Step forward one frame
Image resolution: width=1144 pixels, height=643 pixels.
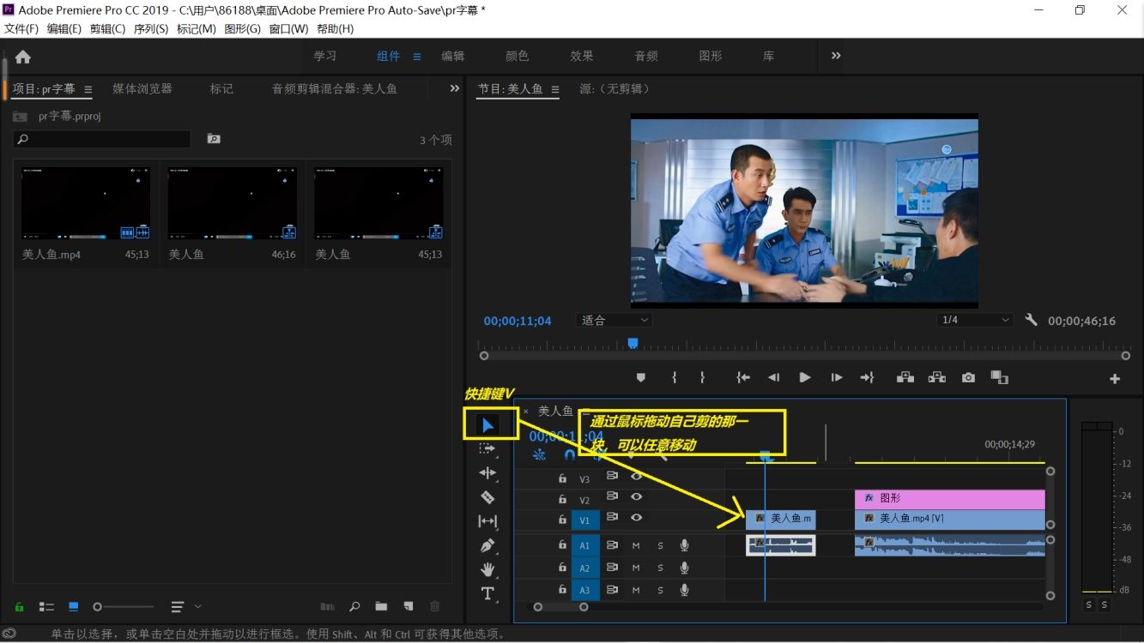pyautogui.click(x=836, y=377)
